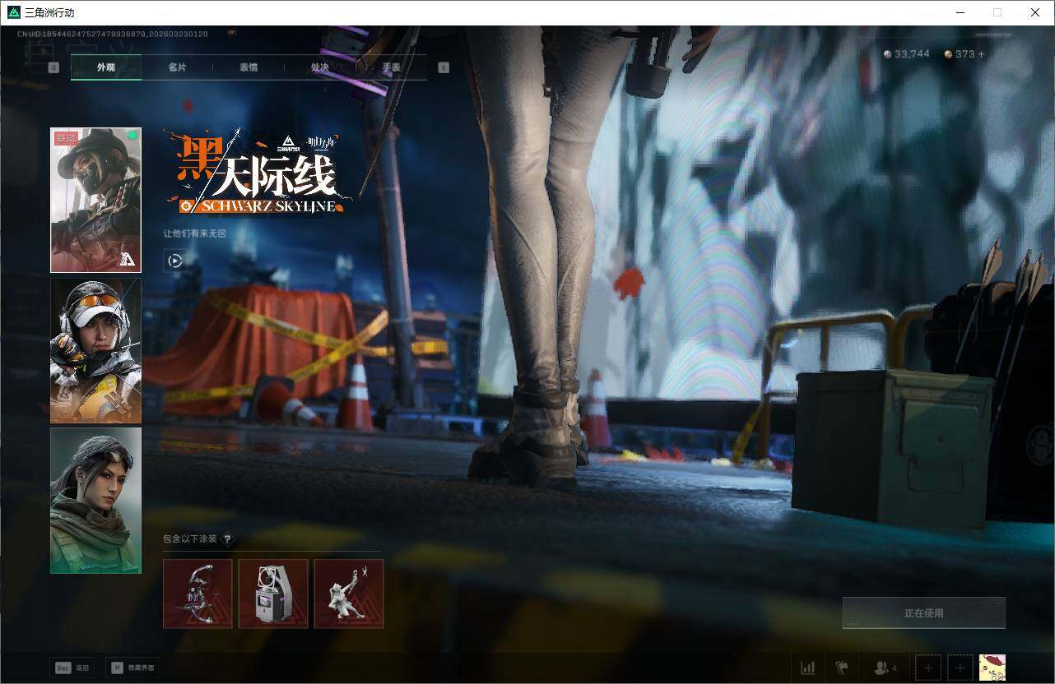Open the flag icon in bottom bar
The width and height of the screenshot is (1055, 684).
(842, 668)
